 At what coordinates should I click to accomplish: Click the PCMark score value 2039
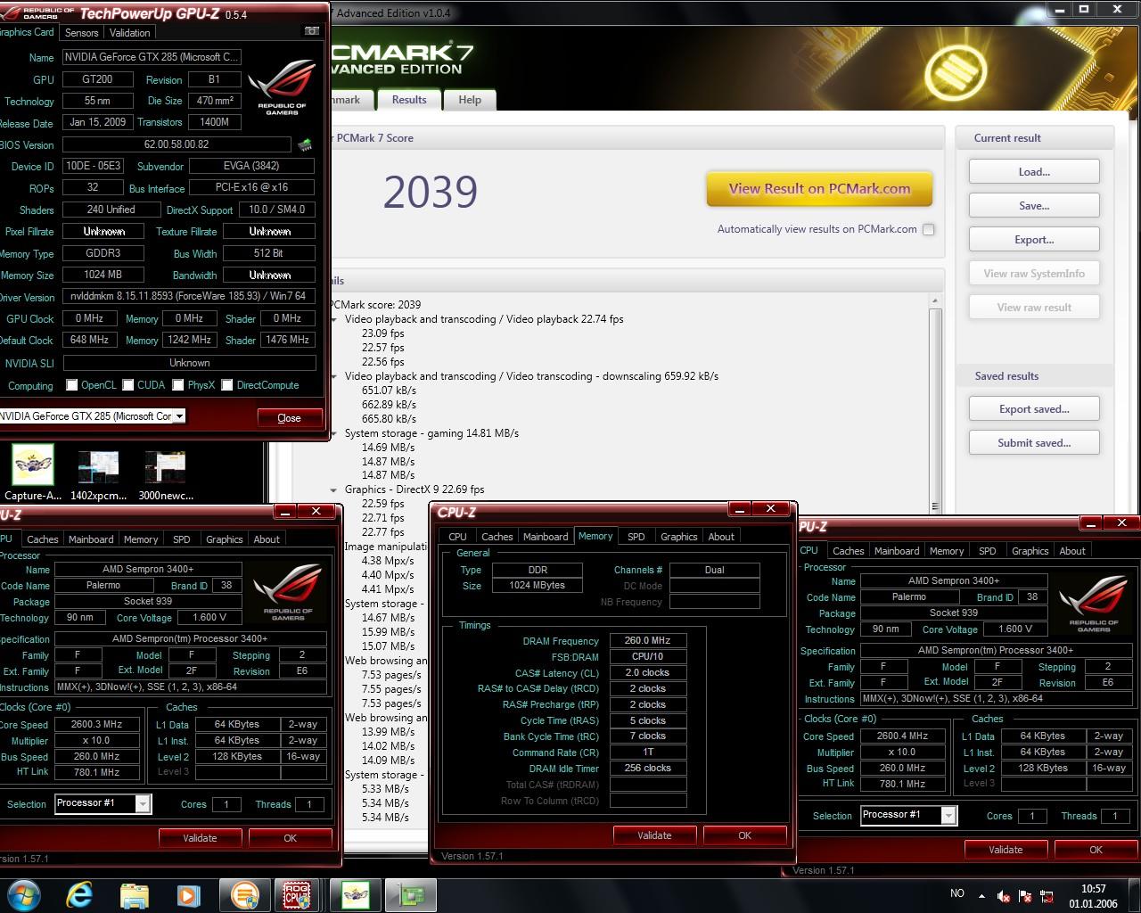[431, 192]
